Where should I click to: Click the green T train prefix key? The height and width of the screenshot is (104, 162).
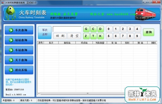pyautogui.click(x=93, y=36)
